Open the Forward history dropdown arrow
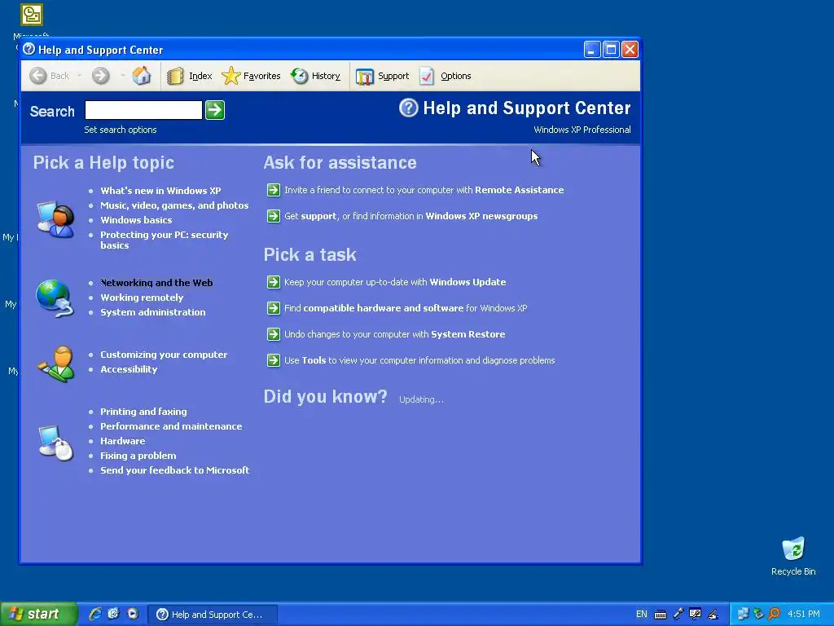Viewport: 834px width, 626px height. [x=123, y=76]
